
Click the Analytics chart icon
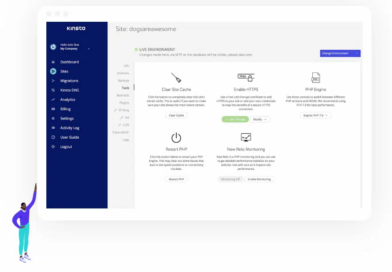click(x=53, y=100)
